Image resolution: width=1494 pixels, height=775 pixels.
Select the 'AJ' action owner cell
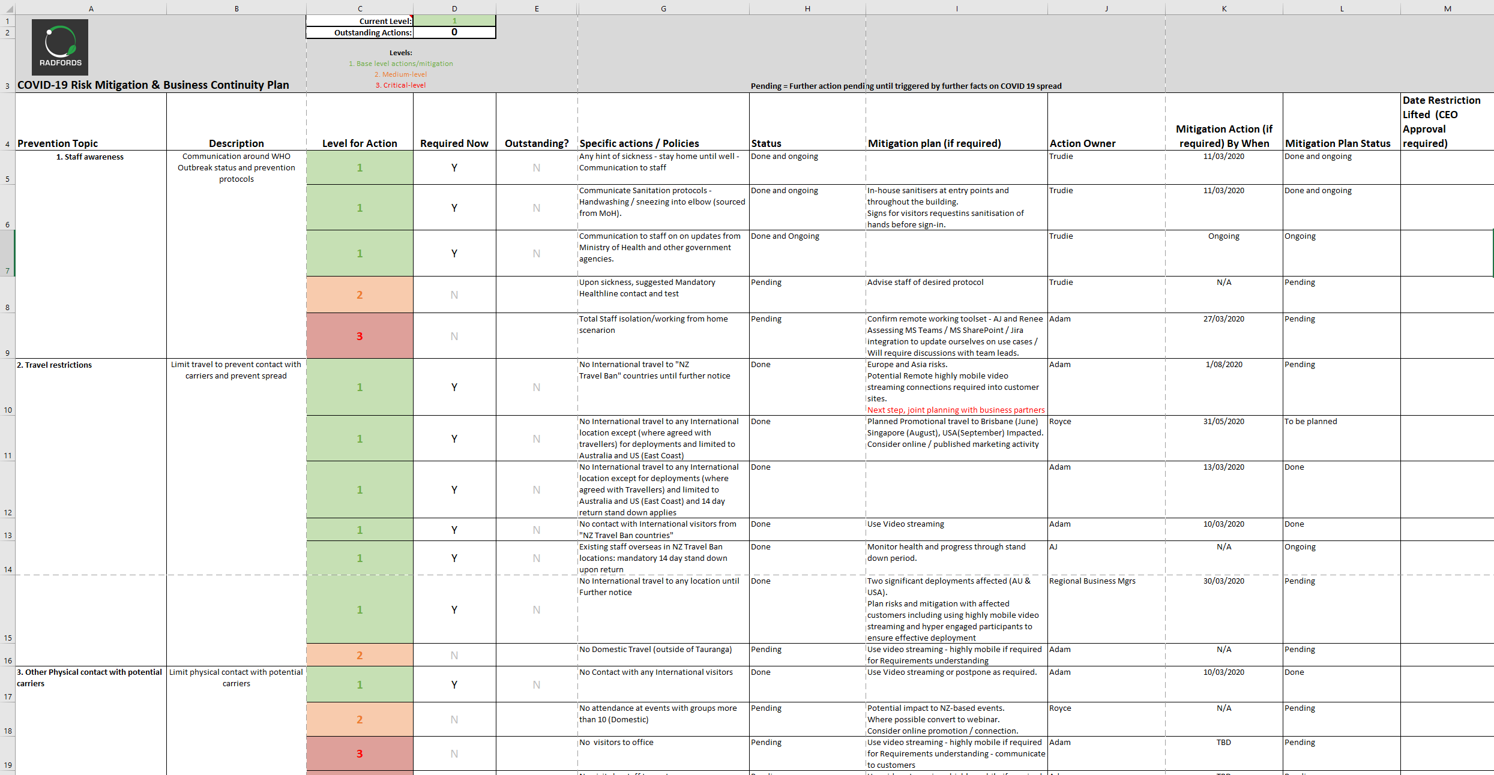point(1106,558)
